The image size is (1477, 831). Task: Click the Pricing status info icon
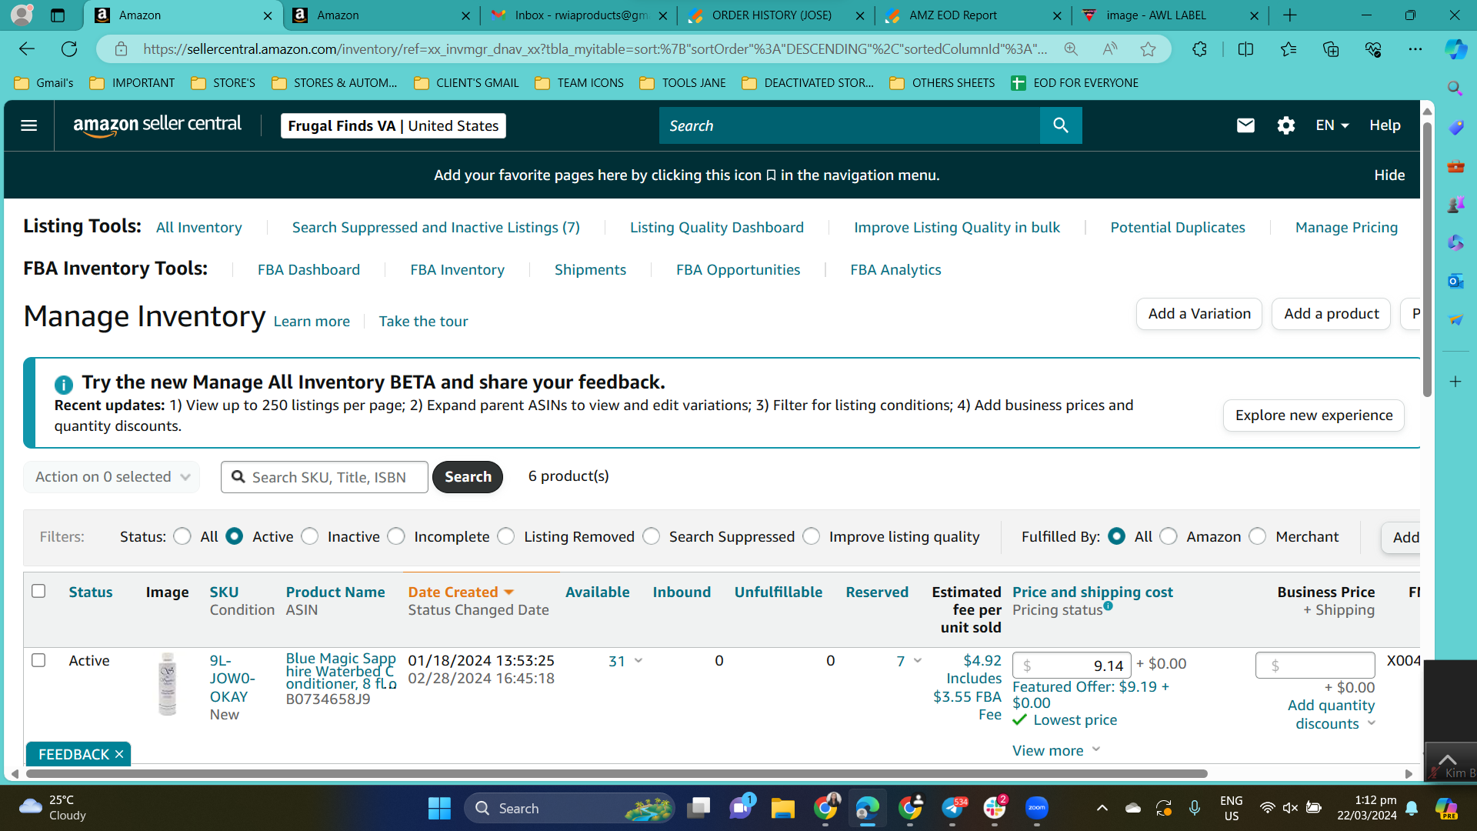click(1108, 606)
